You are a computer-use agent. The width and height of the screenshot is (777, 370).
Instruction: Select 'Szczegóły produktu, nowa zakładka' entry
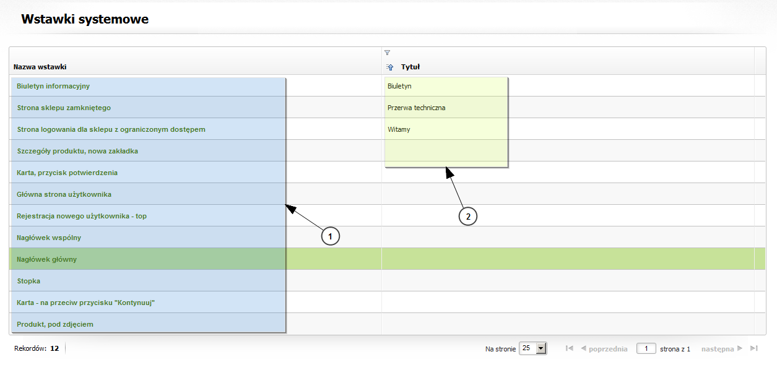point(77,151)
